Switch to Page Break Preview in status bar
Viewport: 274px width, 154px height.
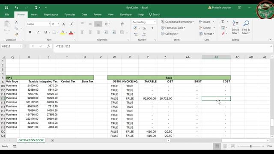(x=233, y=146)
